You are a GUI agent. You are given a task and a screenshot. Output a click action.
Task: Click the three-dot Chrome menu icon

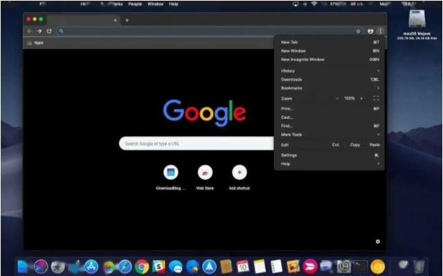point(380,31)
